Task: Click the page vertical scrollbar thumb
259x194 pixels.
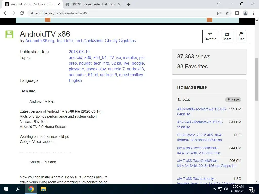Action: [x=257, y=79]
